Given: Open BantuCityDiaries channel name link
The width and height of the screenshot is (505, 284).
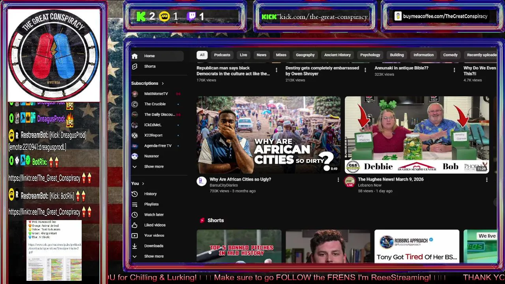Looking at the screenshot, I should [x=224, y=185].
